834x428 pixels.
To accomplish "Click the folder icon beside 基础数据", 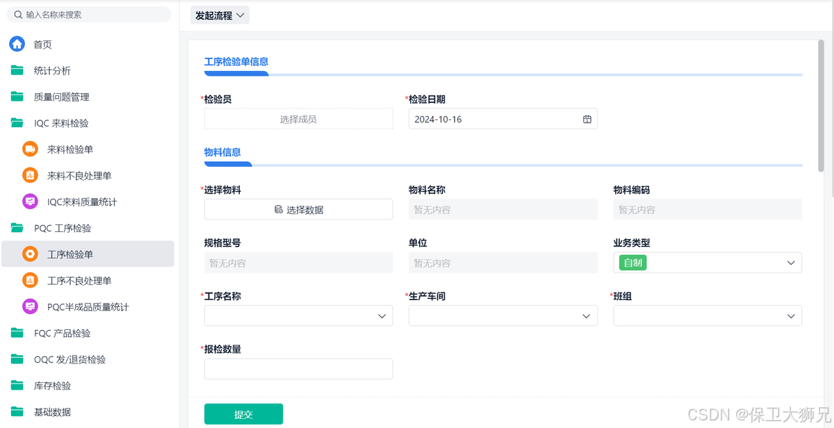I will coord(17,411).
